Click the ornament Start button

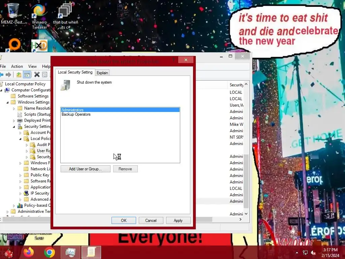pos(9,253)
